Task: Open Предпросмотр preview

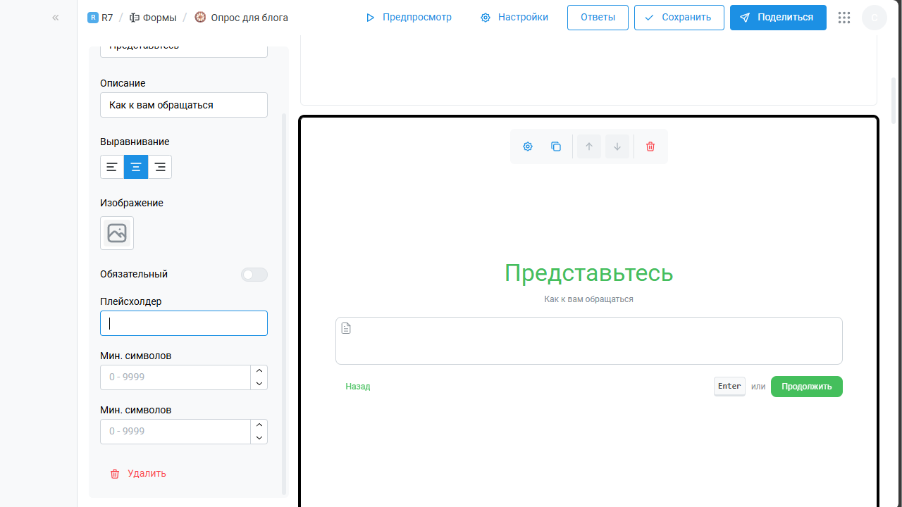Action: pyautogui.click(x=409, y=18)
